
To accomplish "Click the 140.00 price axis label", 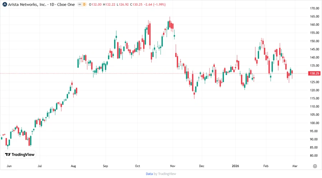I will point(314,58).
